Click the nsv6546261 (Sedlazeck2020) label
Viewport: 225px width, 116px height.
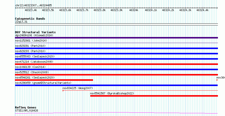[x=35, y=78]
